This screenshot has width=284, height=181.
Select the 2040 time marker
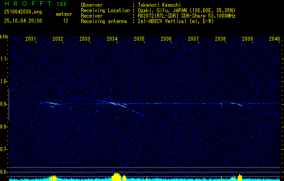coord(274,39)
